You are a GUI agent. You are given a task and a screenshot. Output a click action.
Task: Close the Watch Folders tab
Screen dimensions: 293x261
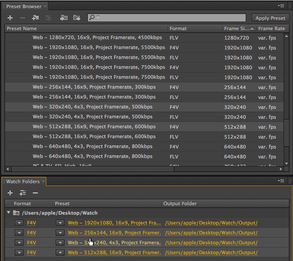pyautogui.click(x=43, y=181)
